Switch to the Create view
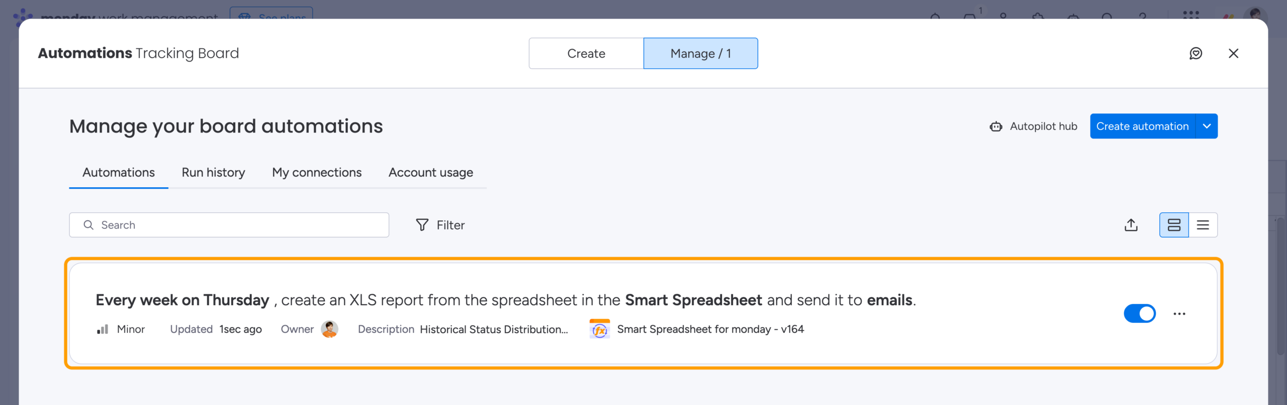Image resolution: width=1287 pixels, height=405 pixels. (x=586, y=53)
